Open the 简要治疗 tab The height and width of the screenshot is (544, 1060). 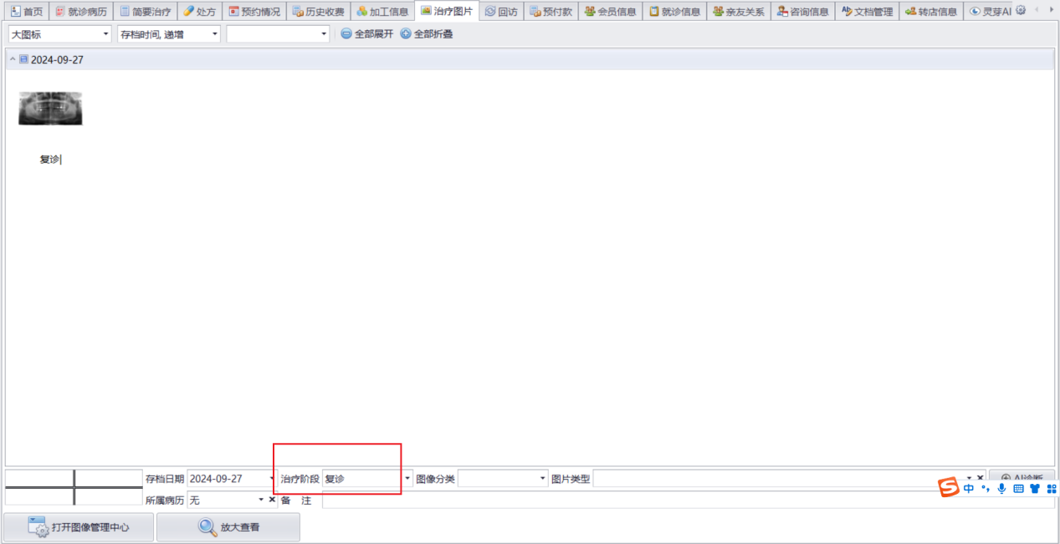145,12
